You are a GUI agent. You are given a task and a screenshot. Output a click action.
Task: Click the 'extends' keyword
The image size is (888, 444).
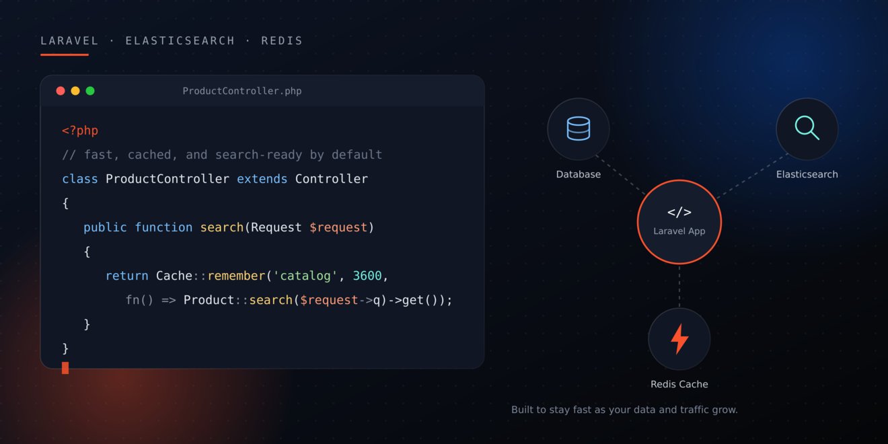click(262, 179)
